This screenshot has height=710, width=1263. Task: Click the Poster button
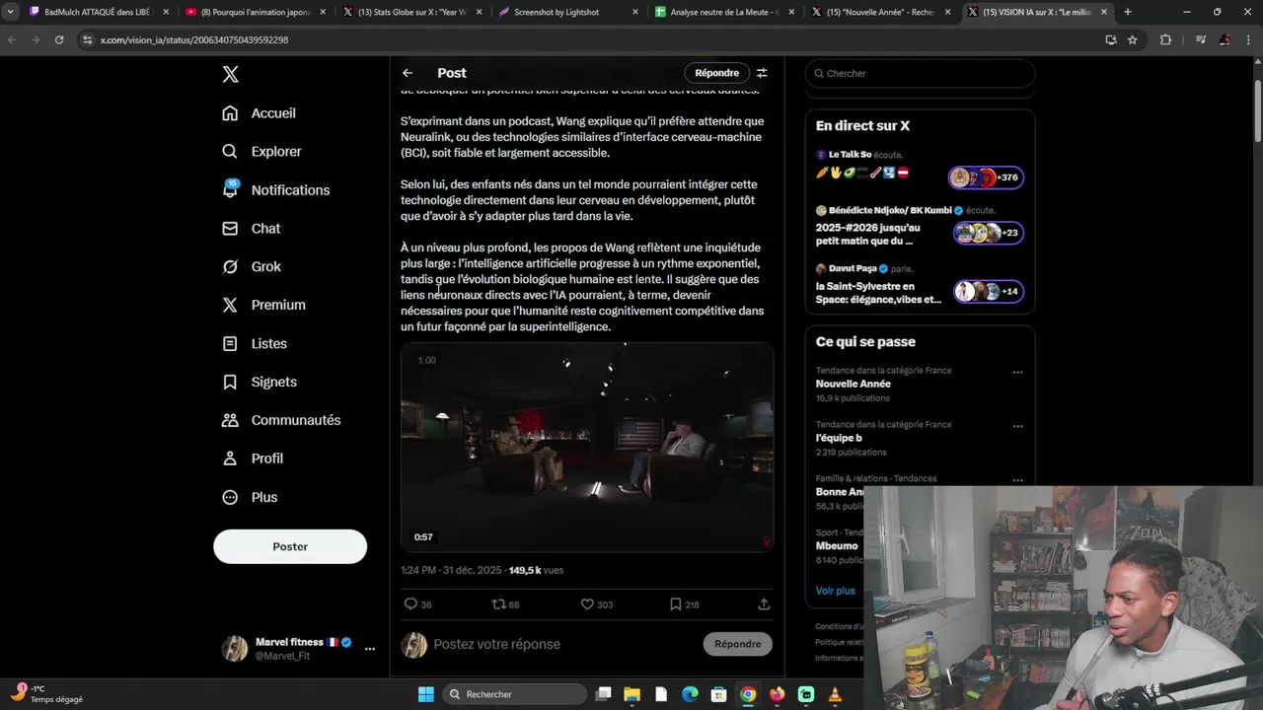pyautogui.click(x=290, y=546)
